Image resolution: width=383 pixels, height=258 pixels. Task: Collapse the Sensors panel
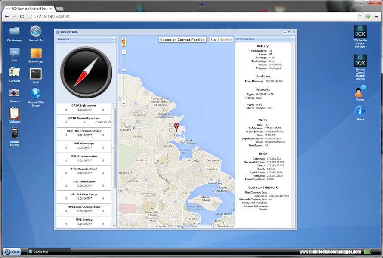point(113,39)
